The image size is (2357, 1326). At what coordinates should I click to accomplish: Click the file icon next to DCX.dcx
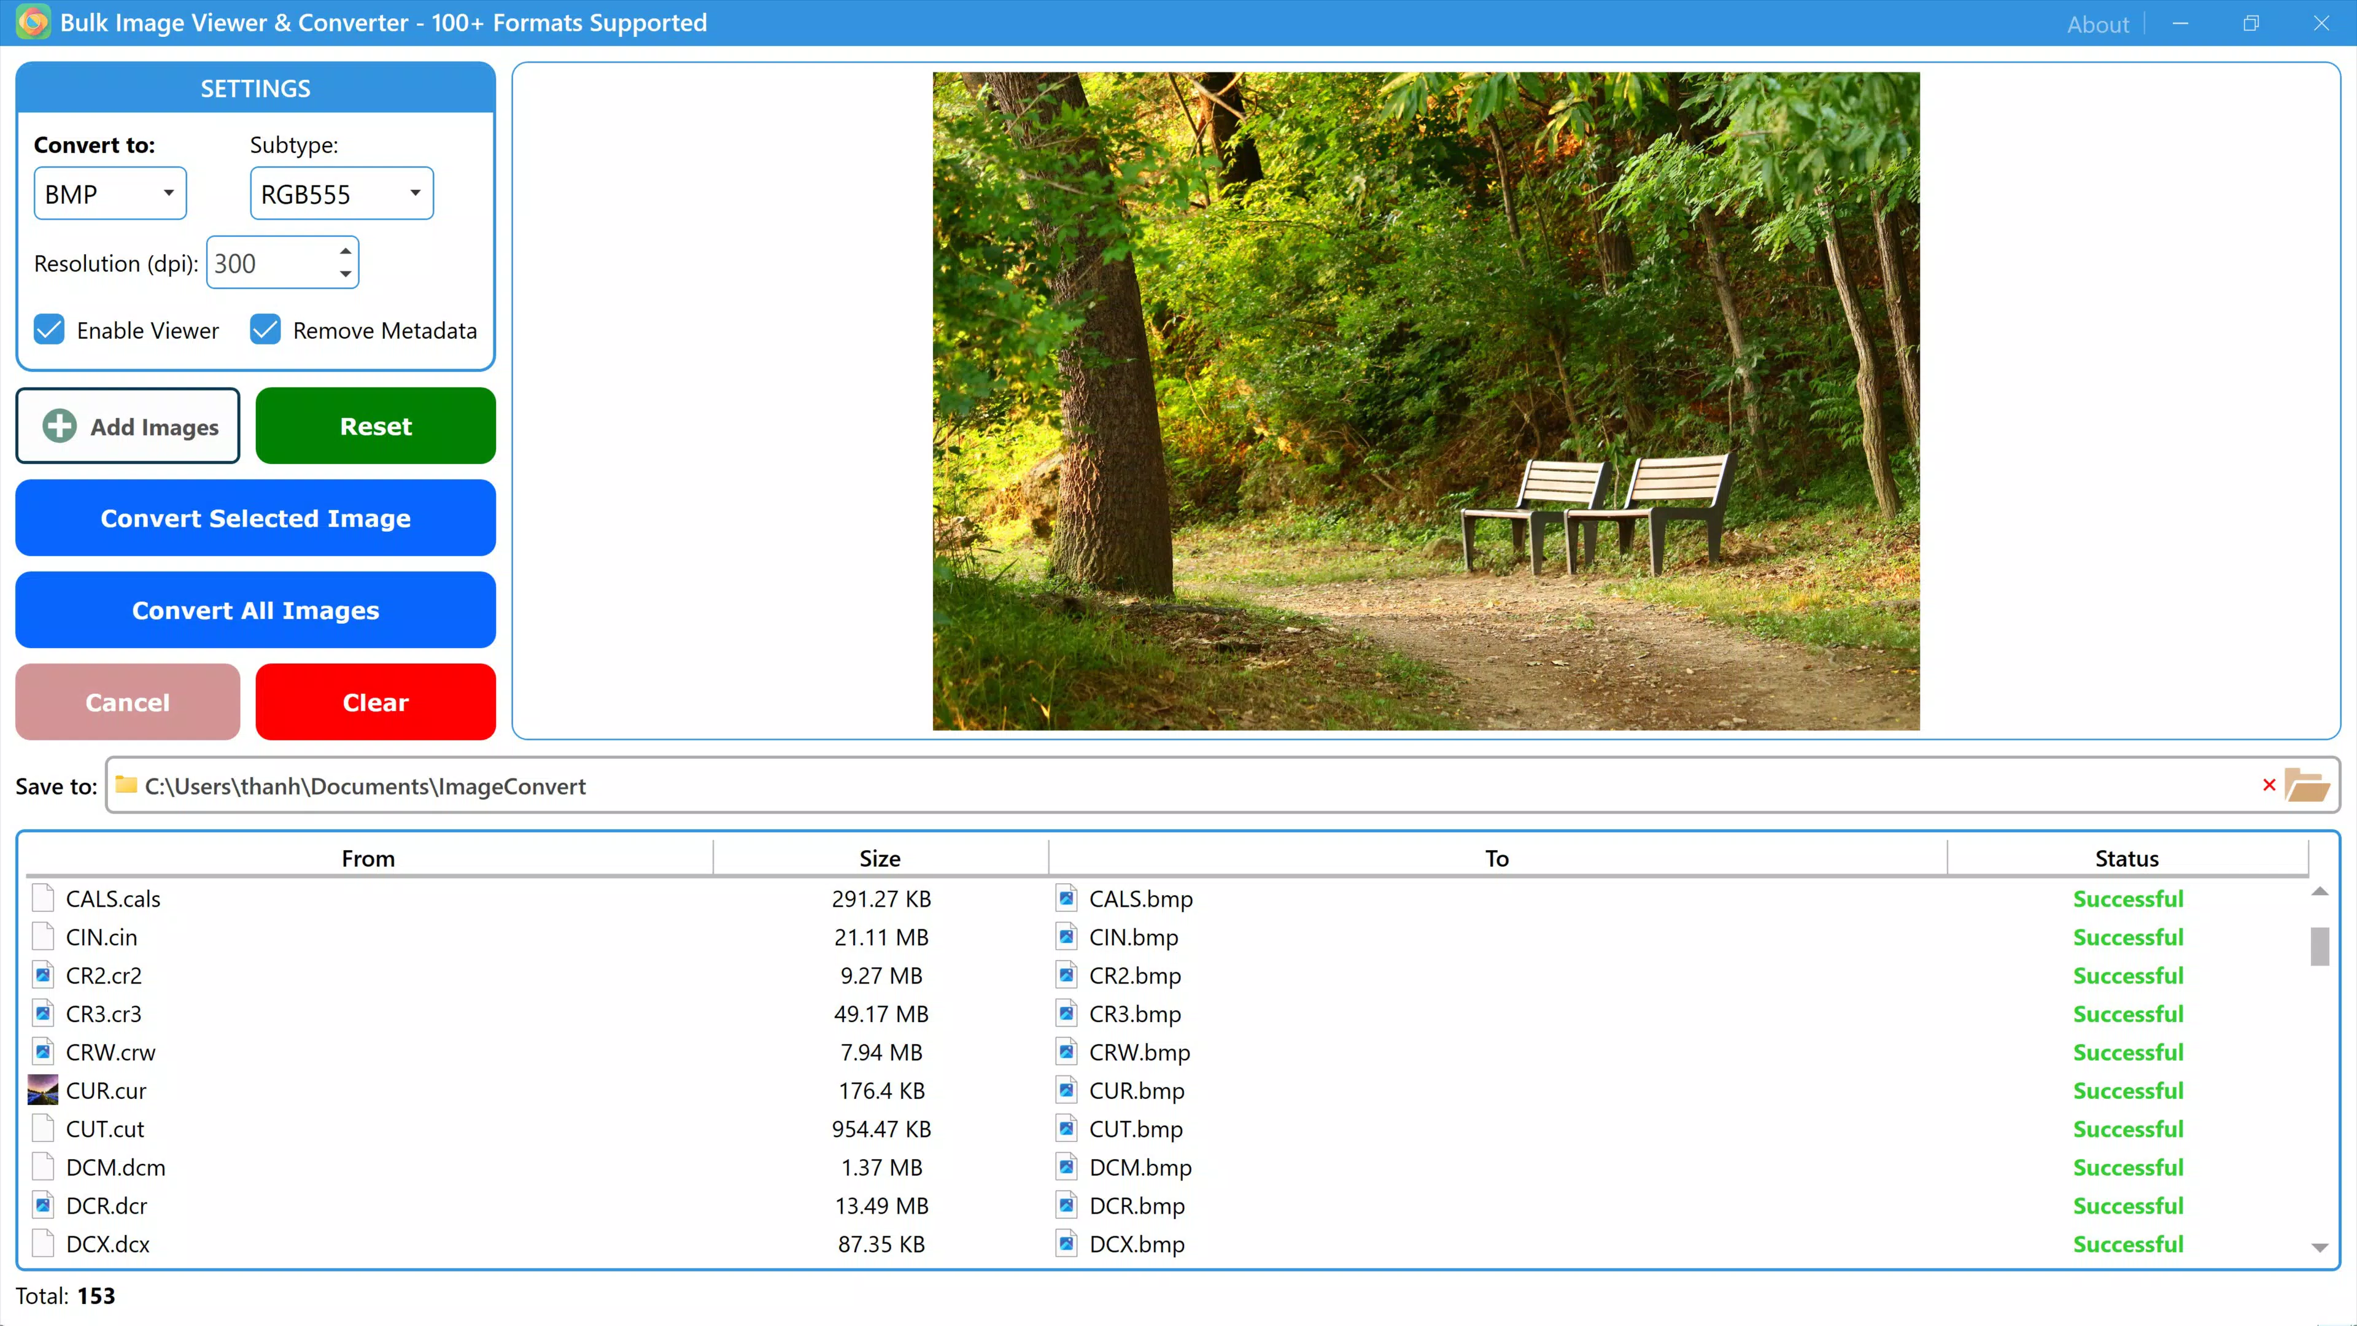point(43,1244)
